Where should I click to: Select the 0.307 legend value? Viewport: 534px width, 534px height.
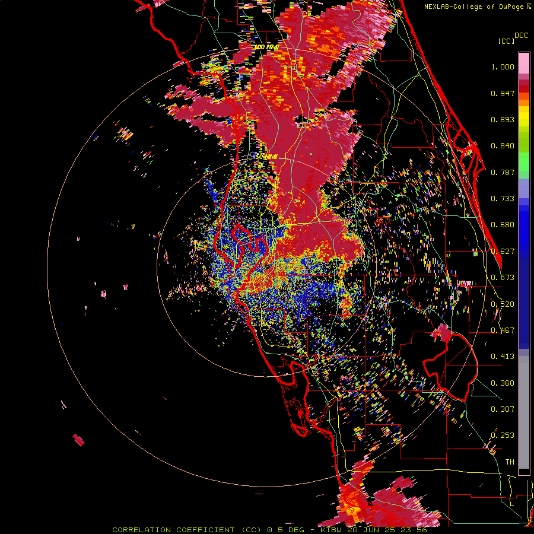(503, 409)
